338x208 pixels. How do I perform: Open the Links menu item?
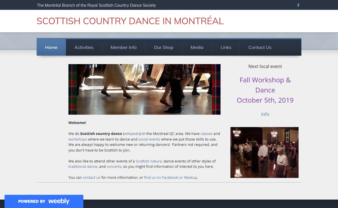pos(226,47)
